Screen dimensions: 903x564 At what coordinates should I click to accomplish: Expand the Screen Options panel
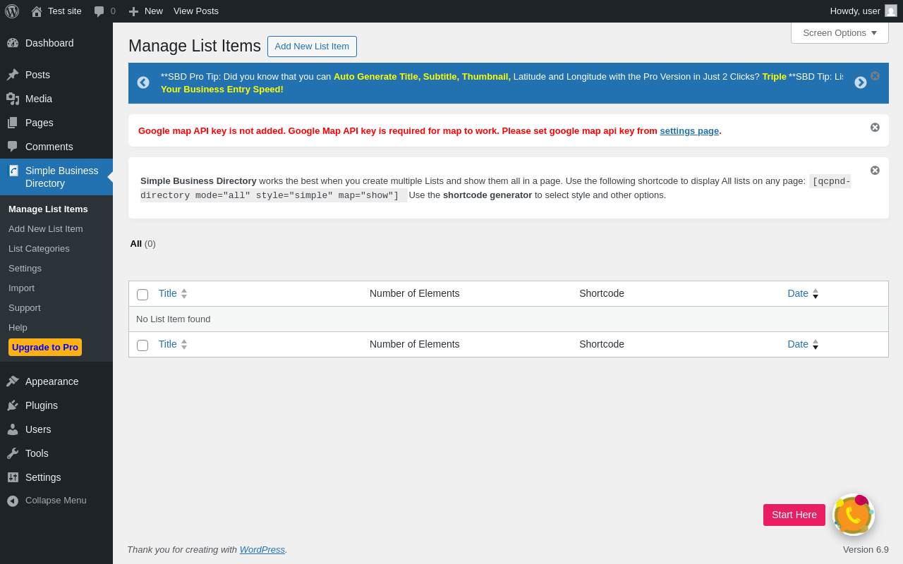point(840,32)
